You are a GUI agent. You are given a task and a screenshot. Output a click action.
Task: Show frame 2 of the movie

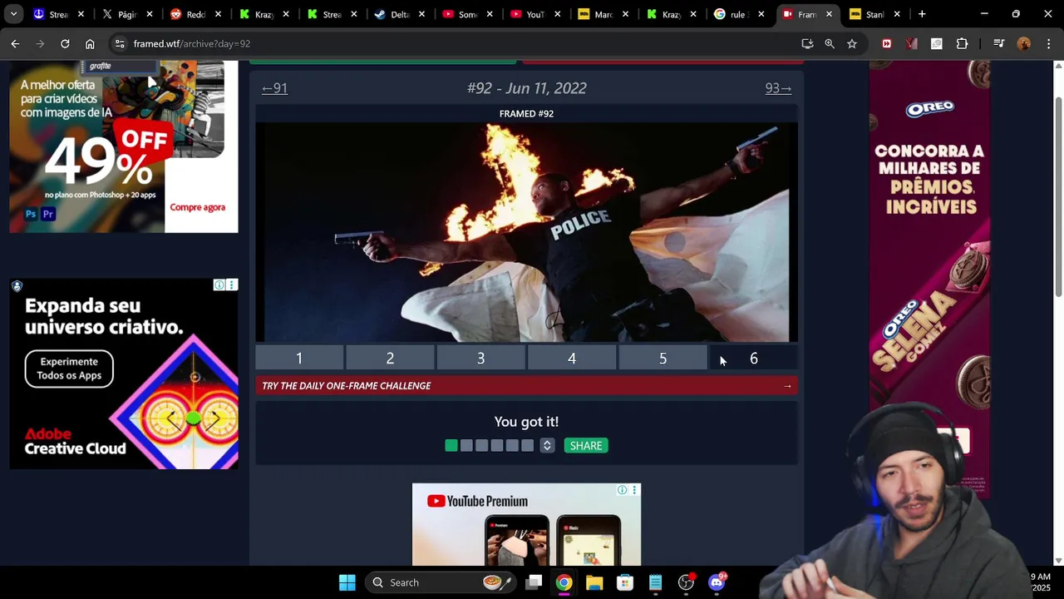(390, 358)
